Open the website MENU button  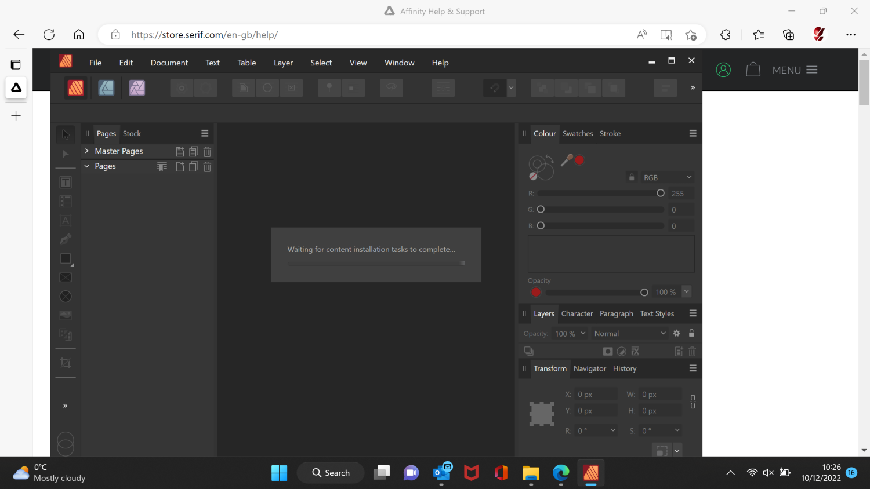pyautogui.click(x=795, y=70)
